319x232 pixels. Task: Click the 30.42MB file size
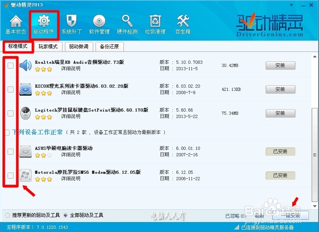coord(230,65)
